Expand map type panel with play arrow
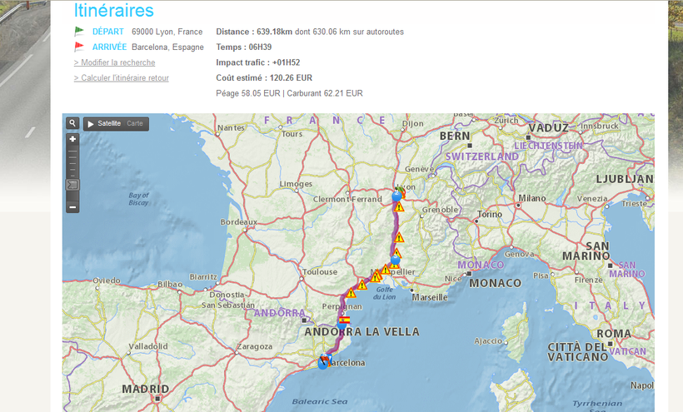 pos(90,123)
